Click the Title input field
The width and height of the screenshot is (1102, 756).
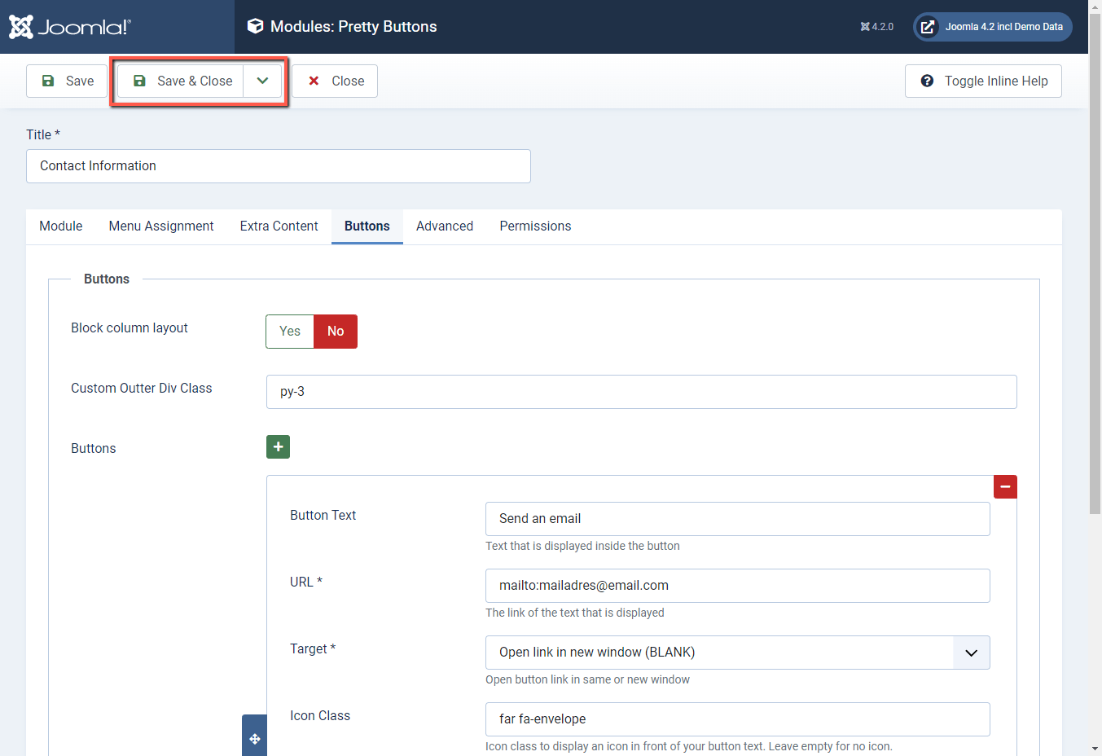tap(279, 165)
